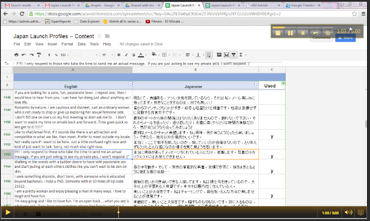
Task: Open the Help menu
Action: click(x=107, y=44)
